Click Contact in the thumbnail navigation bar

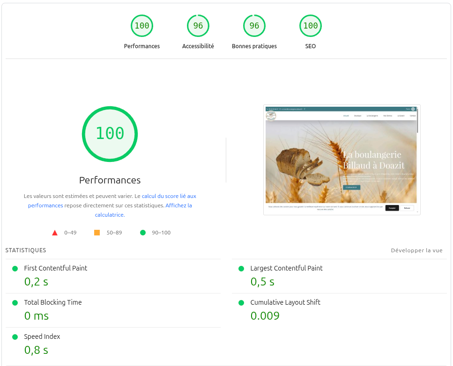pyautogui.click(x=413, y=115)
